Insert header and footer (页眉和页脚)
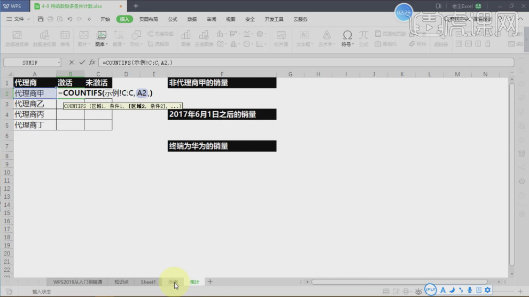The image size is (529, 297). 391,34
